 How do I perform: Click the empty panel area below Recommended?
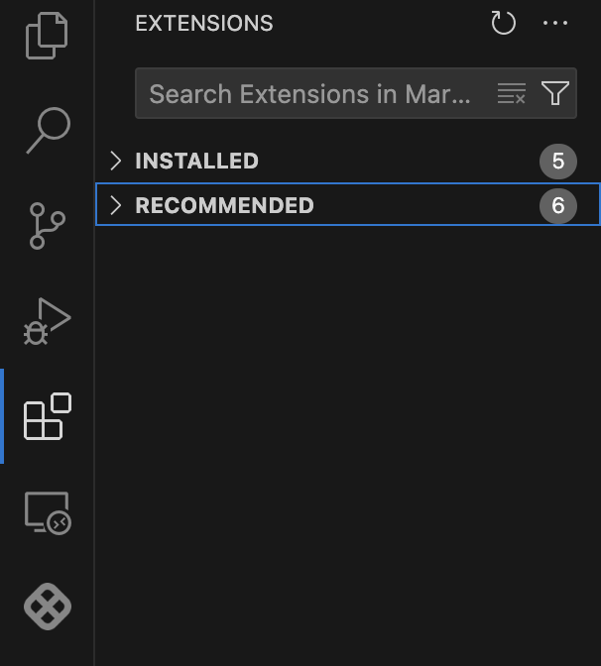coord(347,436)
